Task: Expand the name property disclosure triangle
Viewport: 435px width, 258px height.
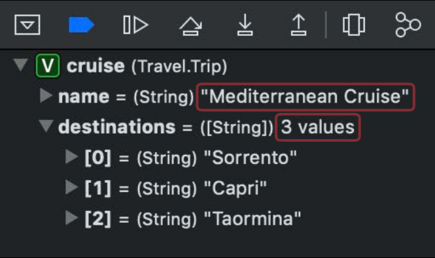Action: point(46,95)
